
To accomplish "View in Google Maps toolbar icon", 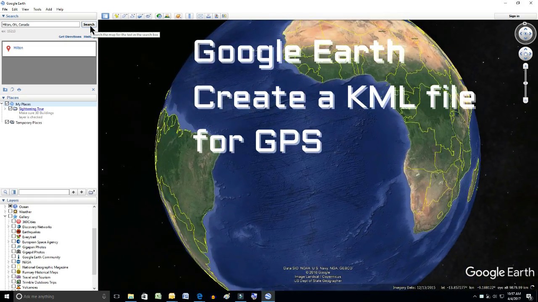I will click(224, 16).
